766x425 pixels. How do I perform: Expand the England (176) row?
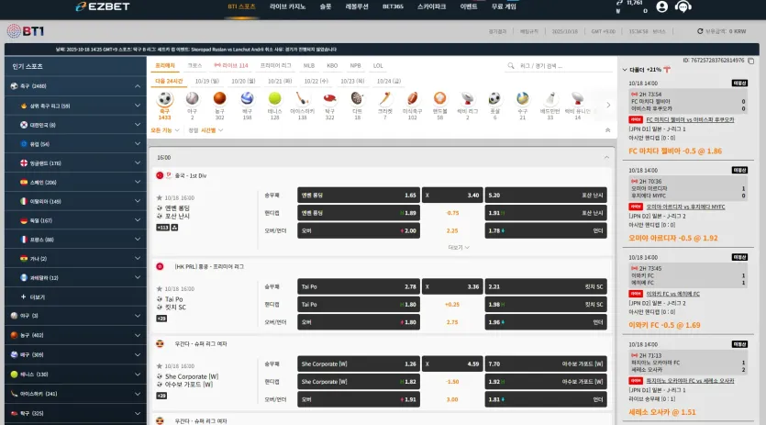coord(76,162)
